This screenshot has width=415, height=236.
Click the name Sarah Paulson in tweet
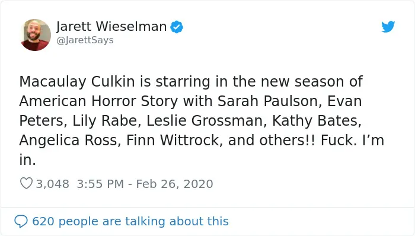270,101
